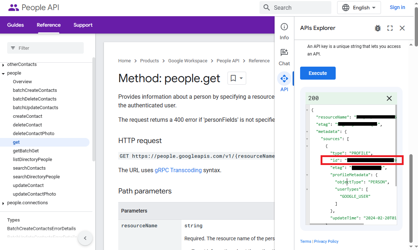Open the gRPC Transcoding link
Viewport: 418px width, 250px height.
pos(178,170)
